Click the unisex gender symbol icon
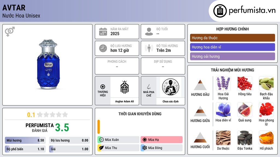280x157 pixels. [x=10, y=32]
